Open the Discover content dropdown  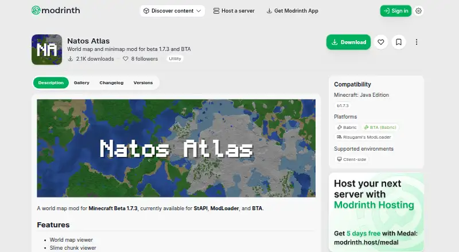tap(172, 11)
